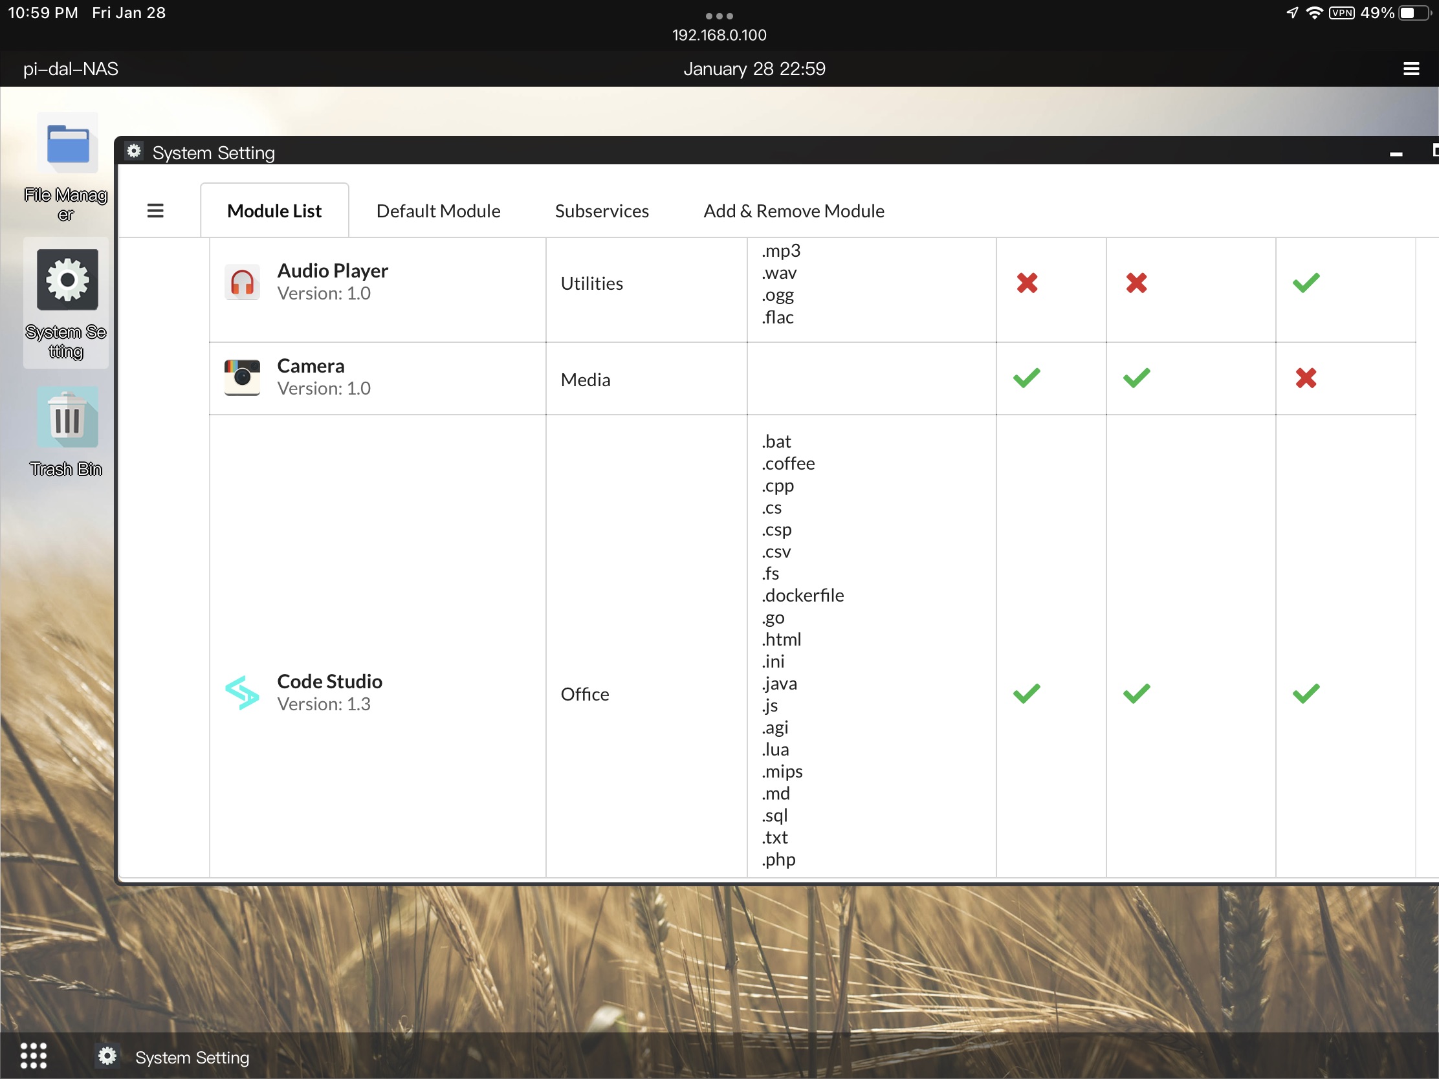Click the battery indicator in status bar
Viewport: 1439px width, 1079px height.
[1415, 13]
